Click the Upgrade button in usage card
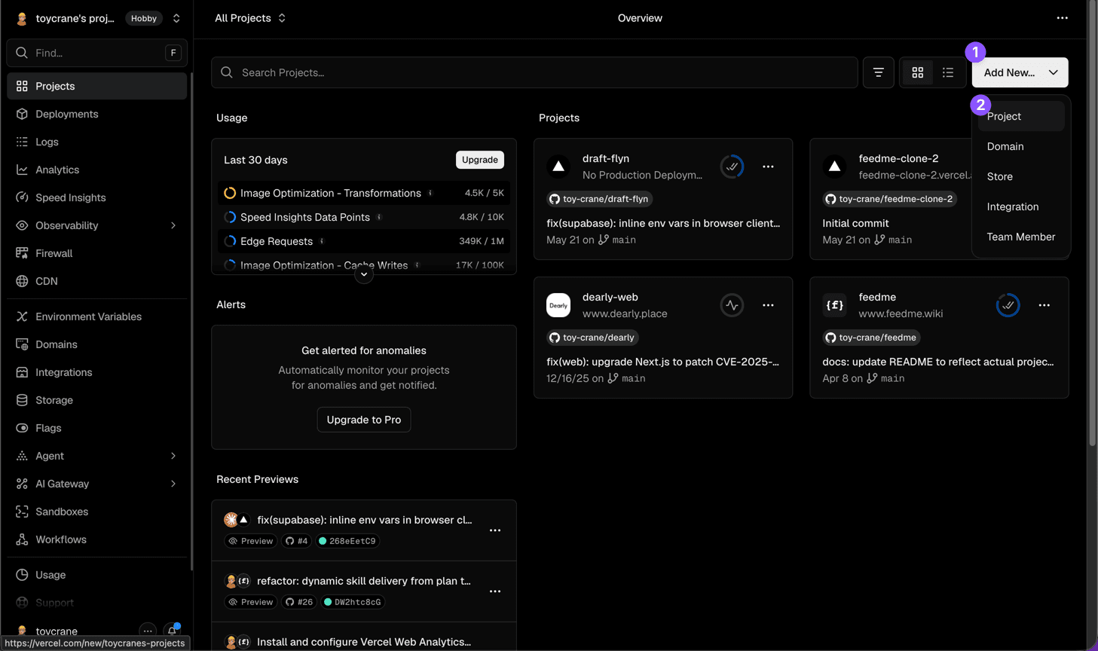The height and width of the screenshot is (651, 1098). [480, 160]
